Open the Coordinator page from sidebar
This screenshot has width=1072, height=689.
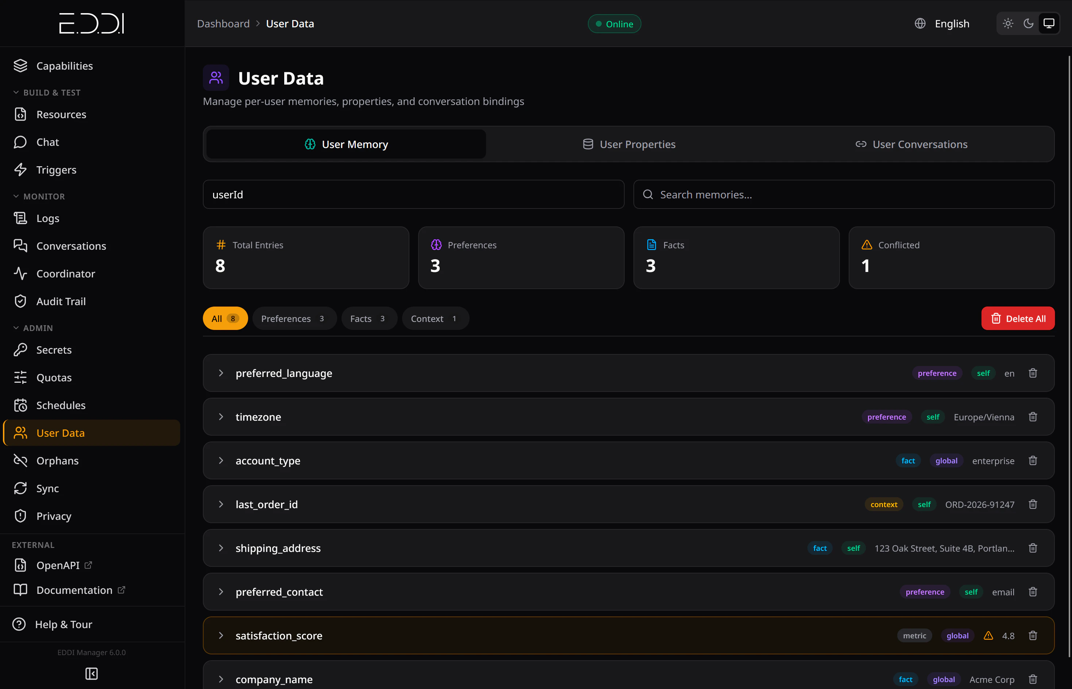(x=65, y=274)
